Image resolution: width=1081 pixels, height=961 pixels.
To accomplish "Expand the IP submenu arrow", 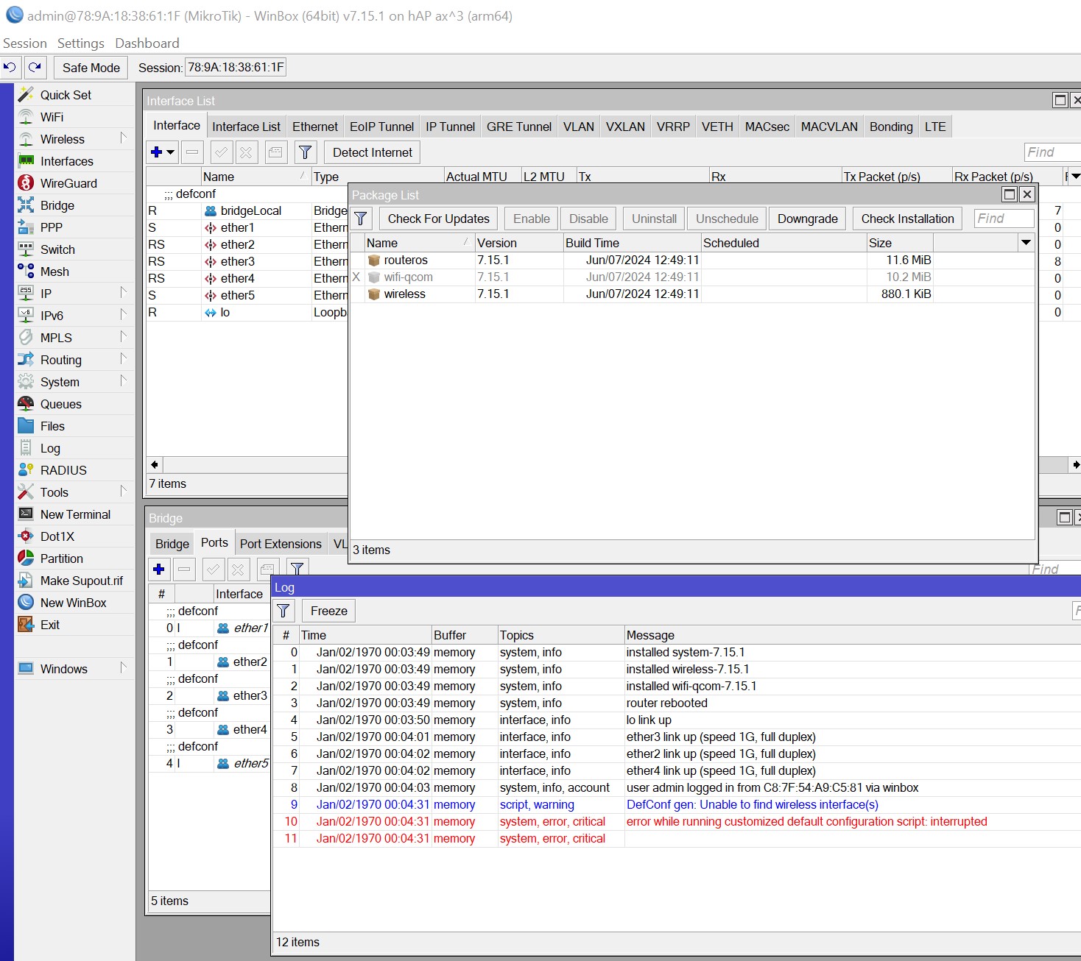I will coord(123,293).
